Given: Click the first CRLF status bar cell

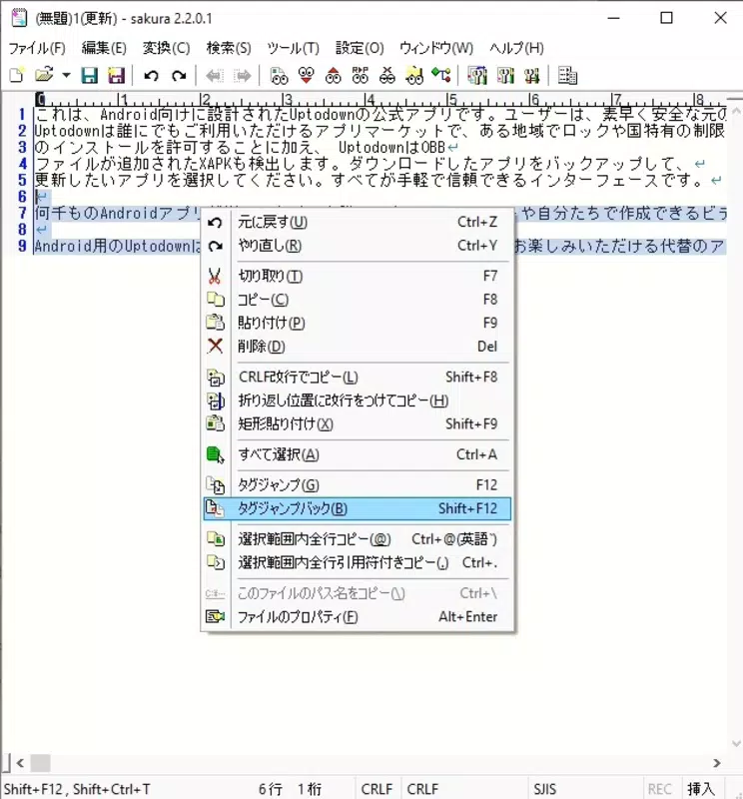Looking at the screenshot, I should [x=377, y=789].
